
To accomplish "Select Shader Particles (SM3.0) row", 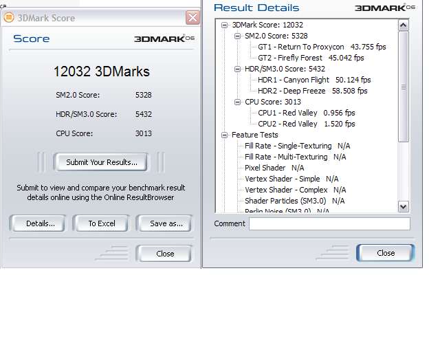I will [x=295, y=201].
